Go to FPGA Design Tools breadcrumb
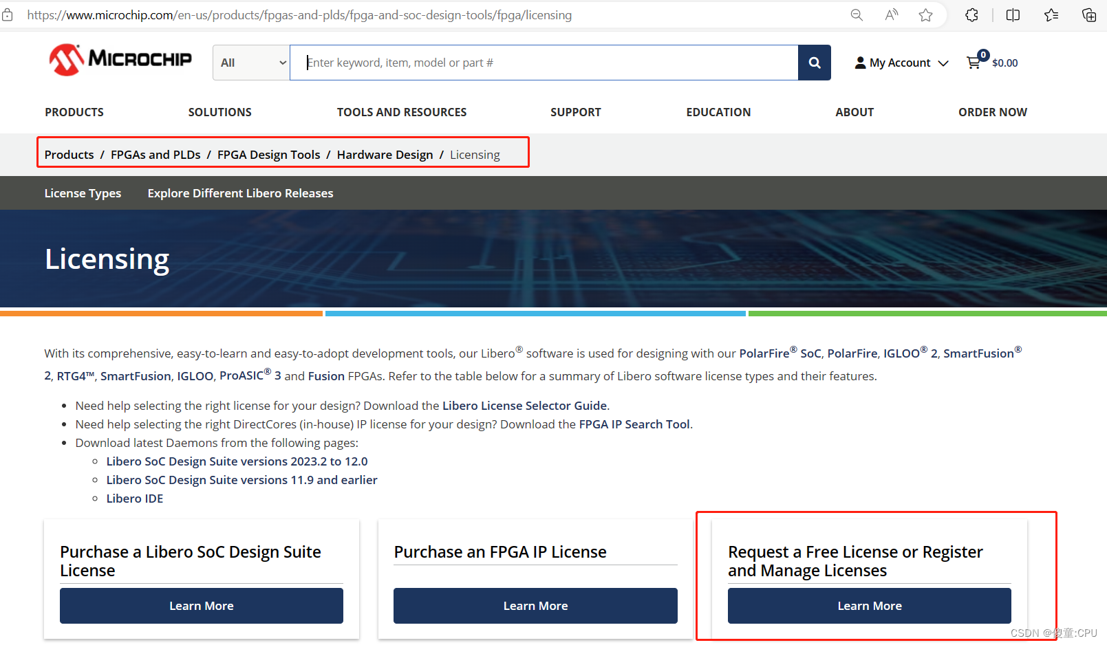This screenshot has height=645, width=1107. [269, 155]
